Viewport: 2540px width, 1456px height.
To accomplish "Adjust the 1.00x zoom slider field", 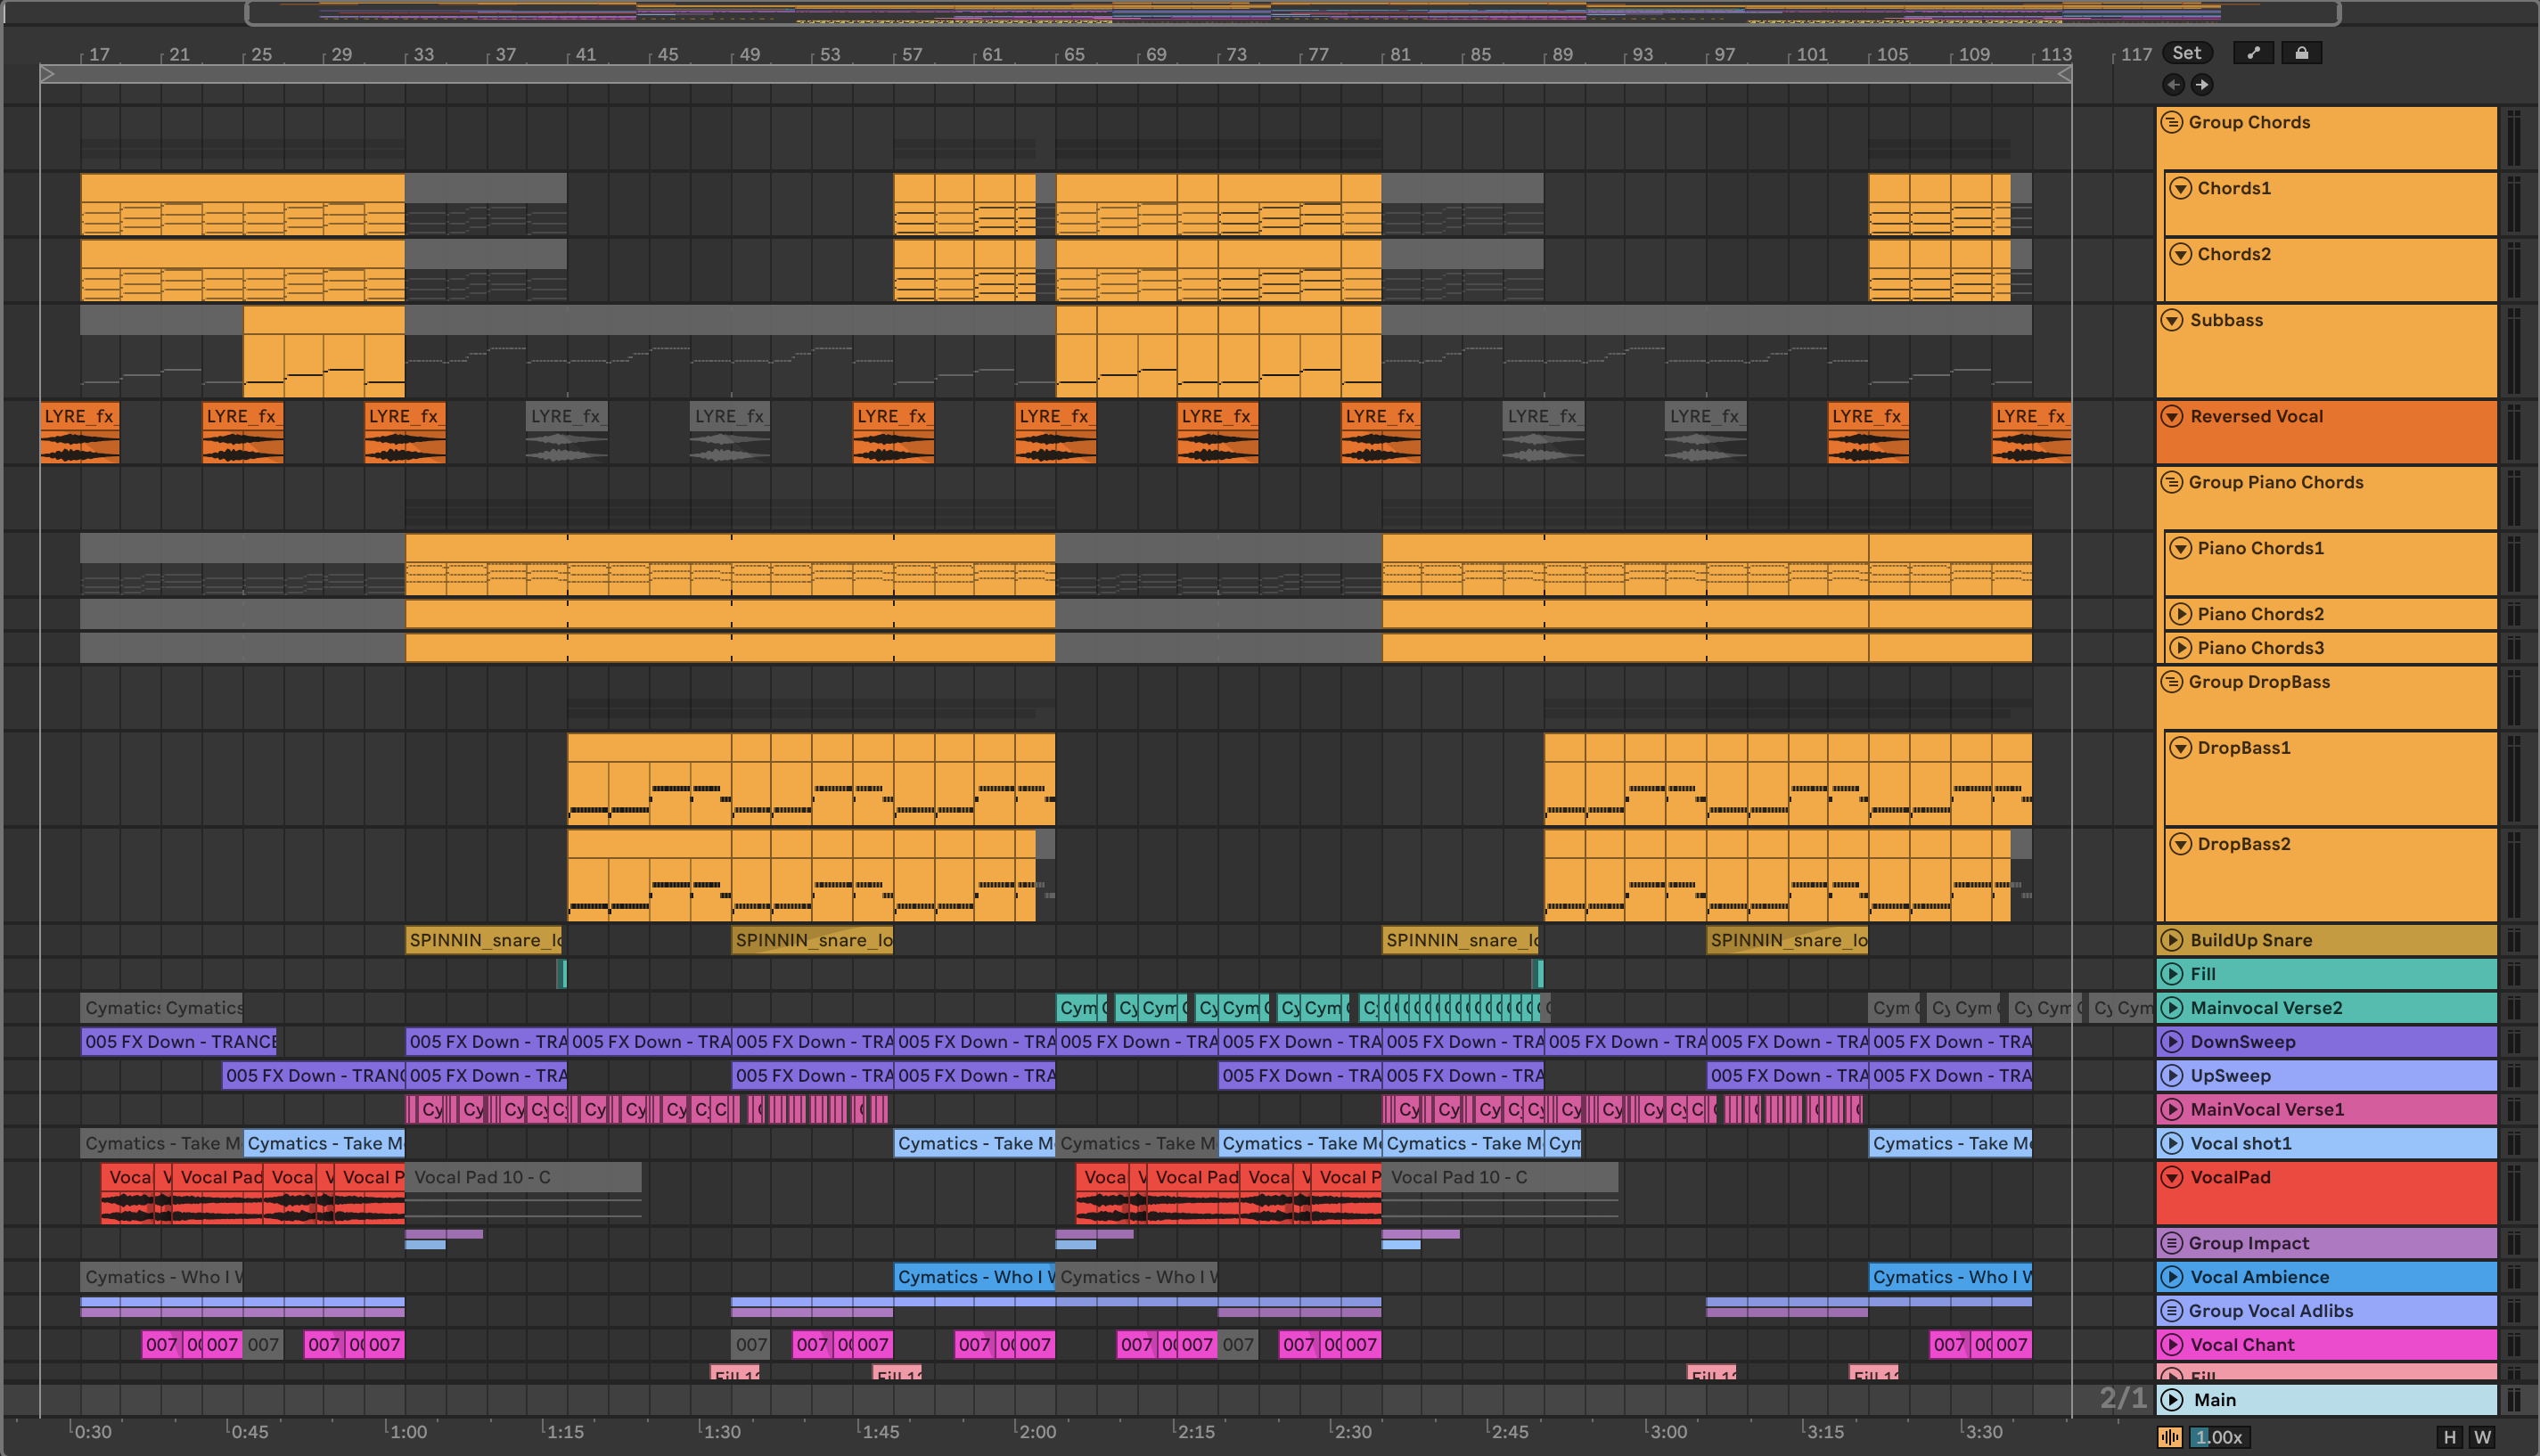I will (2218, 1437).
